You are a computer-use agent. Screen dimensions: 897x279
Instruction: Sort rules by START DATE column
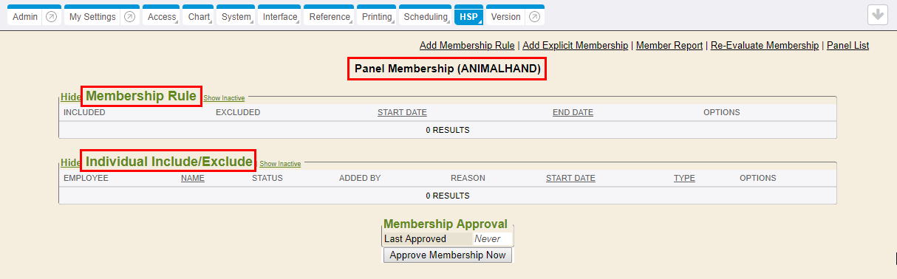402,113
